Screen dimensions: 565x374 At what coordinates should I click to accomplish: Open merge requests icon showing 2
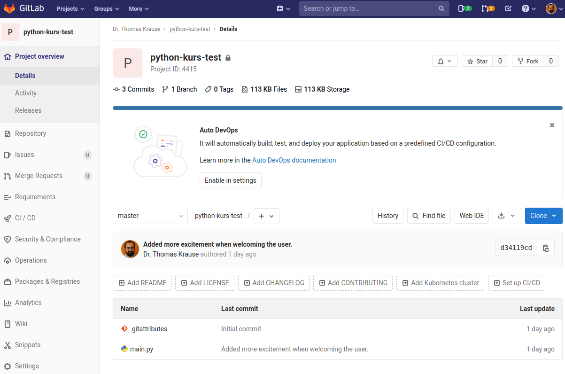point(488,8)
